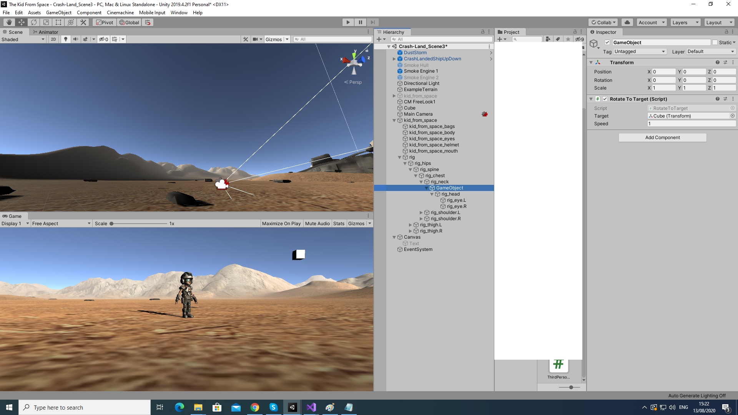Click the Add Component button
738x415 pixels.
(662, 137)
